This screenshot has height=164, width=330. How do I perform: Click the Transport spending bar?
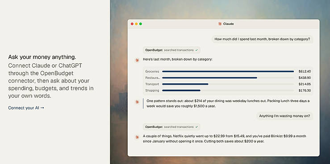[185, 84]
